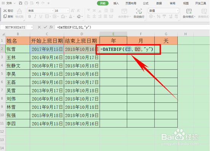Justify text alignment
The image size is (210, 151).
[x=105, y=16]
